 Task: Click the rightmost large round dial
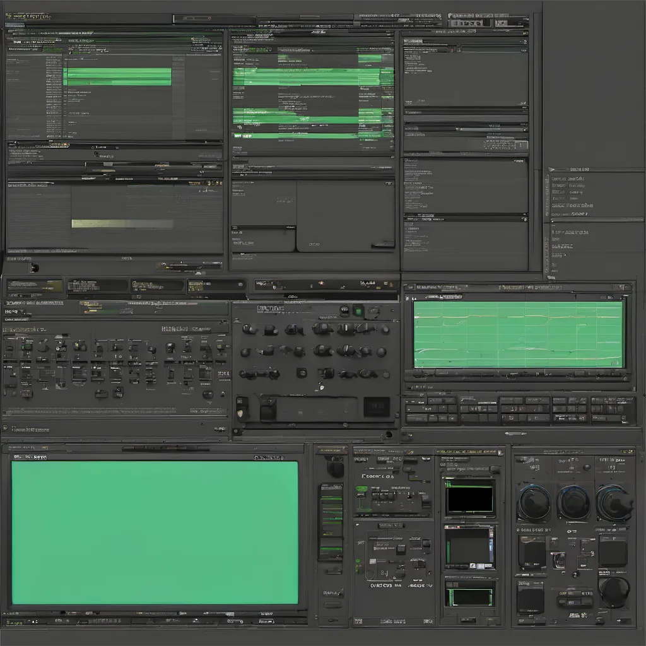[x=613, y=503]
